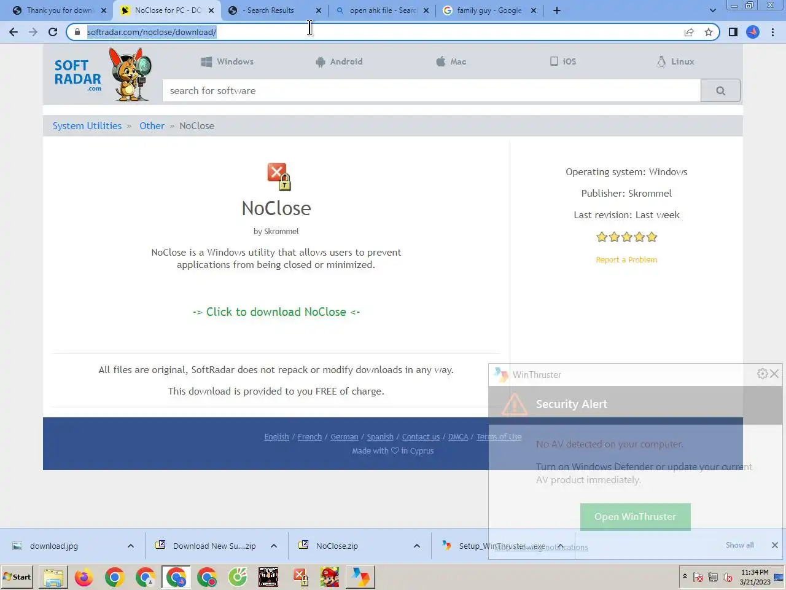
Task: Close the 'family guy - Google' tab
Action: 533,10
